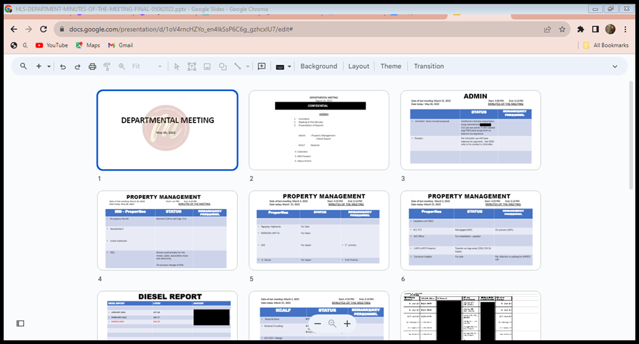The height and width of the screenshot is (344, 639).
Task: Select slide 3 ADMIN thumbnail
Action: coord(471,130)
